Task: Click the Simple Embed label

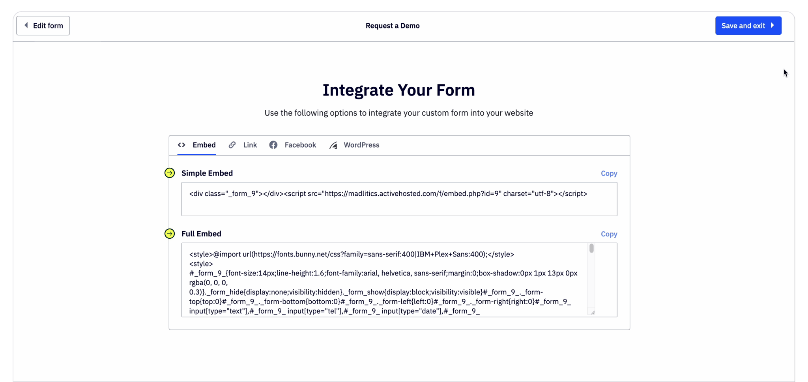Action: (207, 173)
